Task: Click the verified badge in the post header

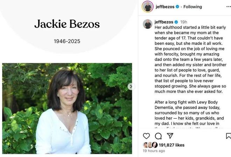Action: 177,7
